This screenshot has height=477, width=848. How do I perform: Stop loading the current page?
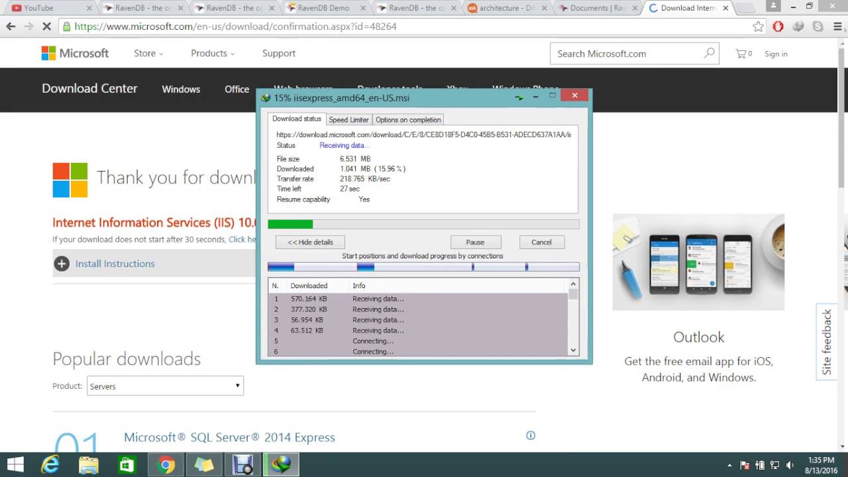pyautogui.click(x=46, y=26)
